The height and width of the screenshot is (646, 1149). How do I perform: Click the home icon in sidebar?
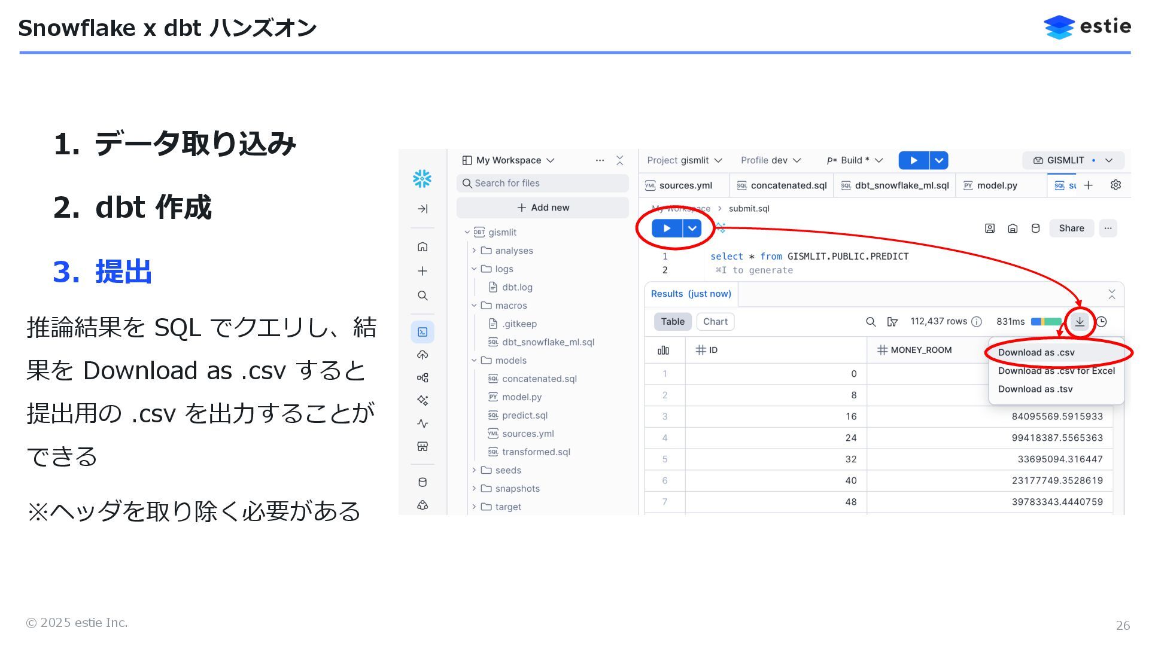422,246
